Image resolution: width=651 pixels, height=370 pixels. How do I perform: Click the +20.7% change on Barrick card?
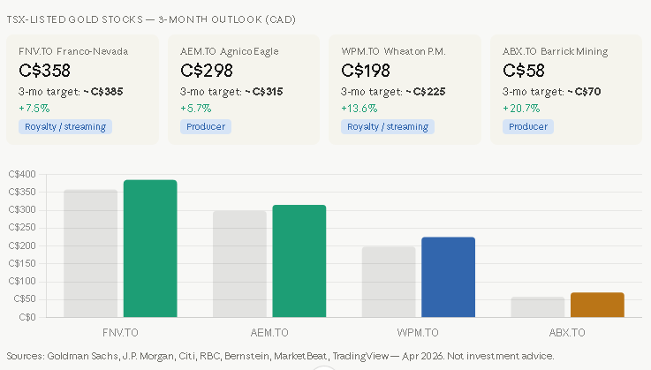pos(521,109)
